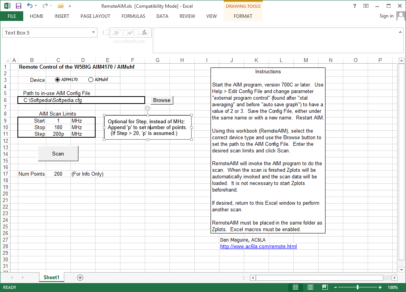Click the horizontal scrollbar left arrow
Image resolution: width=406 pixels, height=292 pixels.
tap(253, 278)
